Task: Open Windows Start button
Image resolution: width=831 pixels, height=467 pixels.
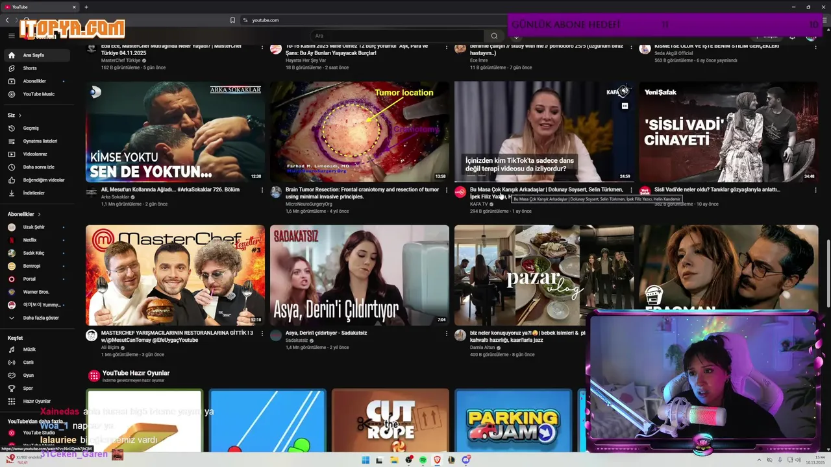Action: [366, 460]
